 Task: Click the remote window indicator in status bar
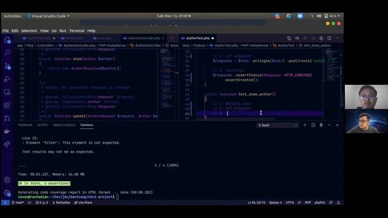point(5,202)
